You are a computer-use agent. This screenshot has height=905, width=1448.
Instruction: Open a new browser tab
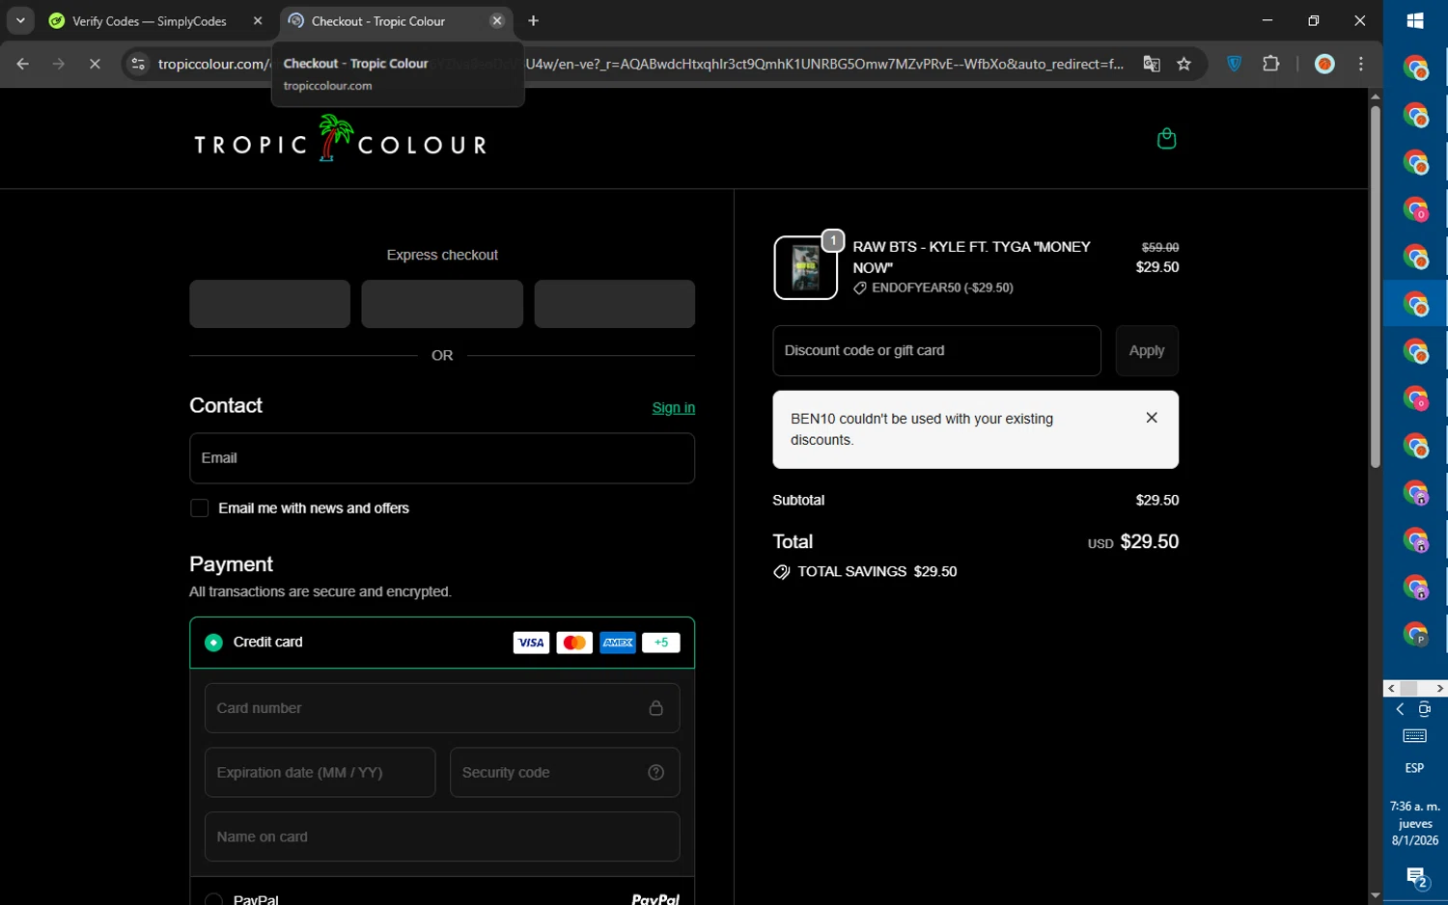tap(534, 21)
